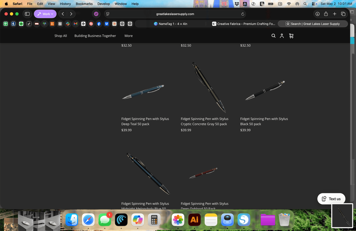Image resolution: width=356 pixels, height=231 pixels.
Task: Open the Work profile dropdown
Action: (x=45, y=14)
